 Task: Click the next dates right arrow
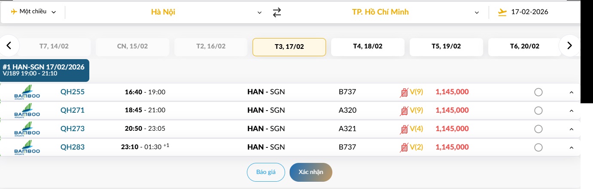pos(569,45)
